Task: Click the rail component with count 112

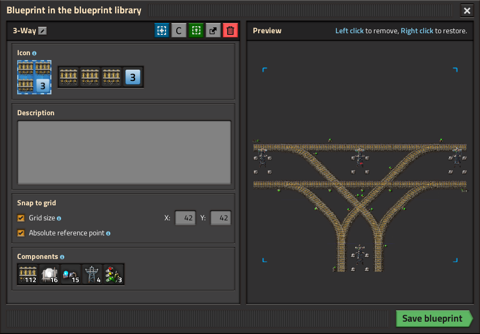Action: 27,274
